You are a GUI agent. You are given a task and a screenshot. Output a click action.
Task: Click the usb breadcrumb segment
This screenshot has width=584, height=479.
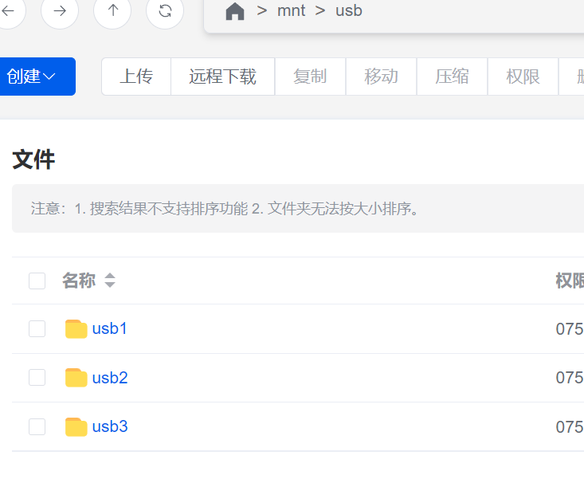pyautogui.click(x=349, y=12)
